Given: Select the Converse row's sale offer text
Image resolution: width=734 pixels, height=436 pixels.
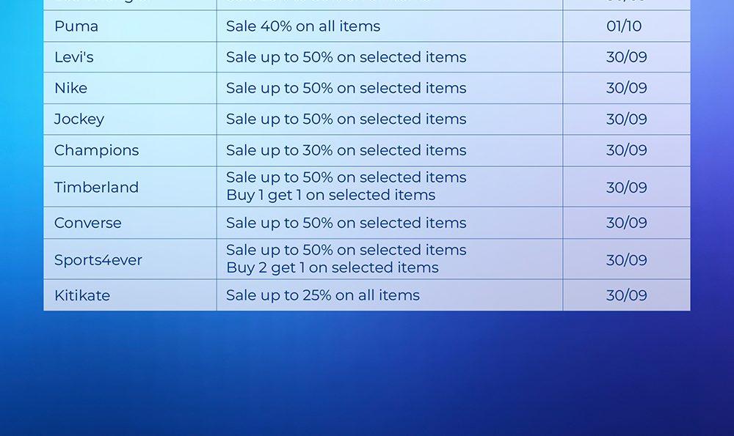Looking at the screenshot, I should pyautogui.click(x=346, y=223).
